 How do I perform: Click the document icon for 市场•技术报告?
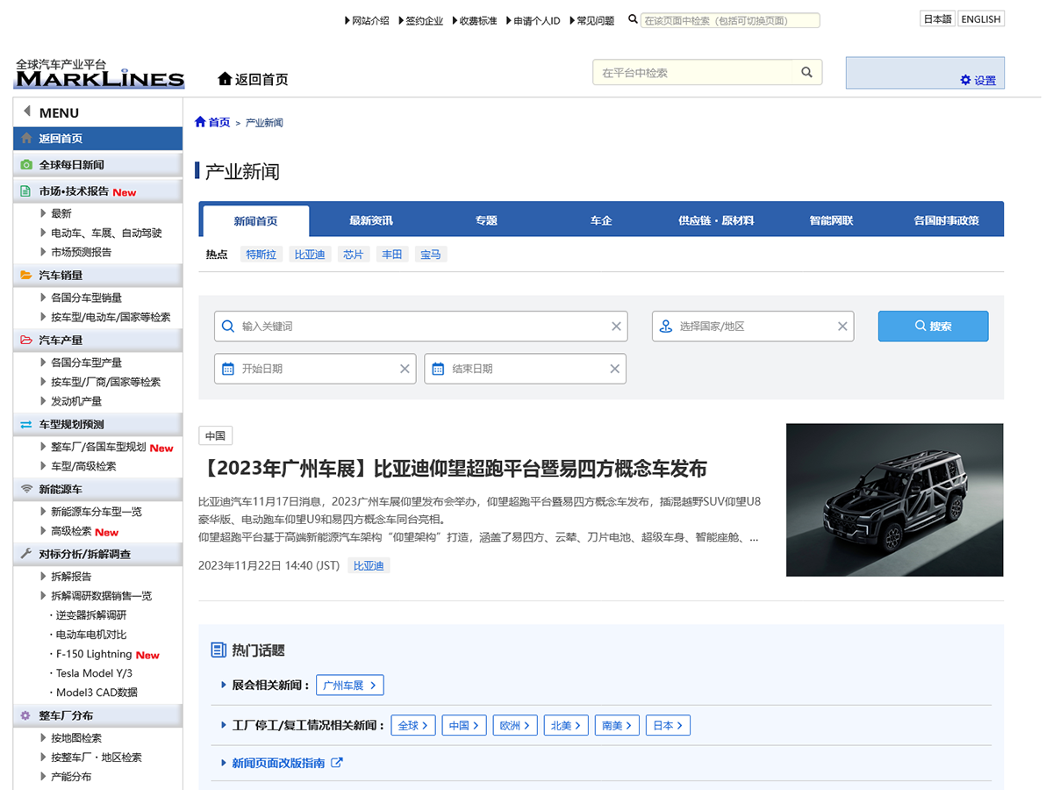pos(26,191)
